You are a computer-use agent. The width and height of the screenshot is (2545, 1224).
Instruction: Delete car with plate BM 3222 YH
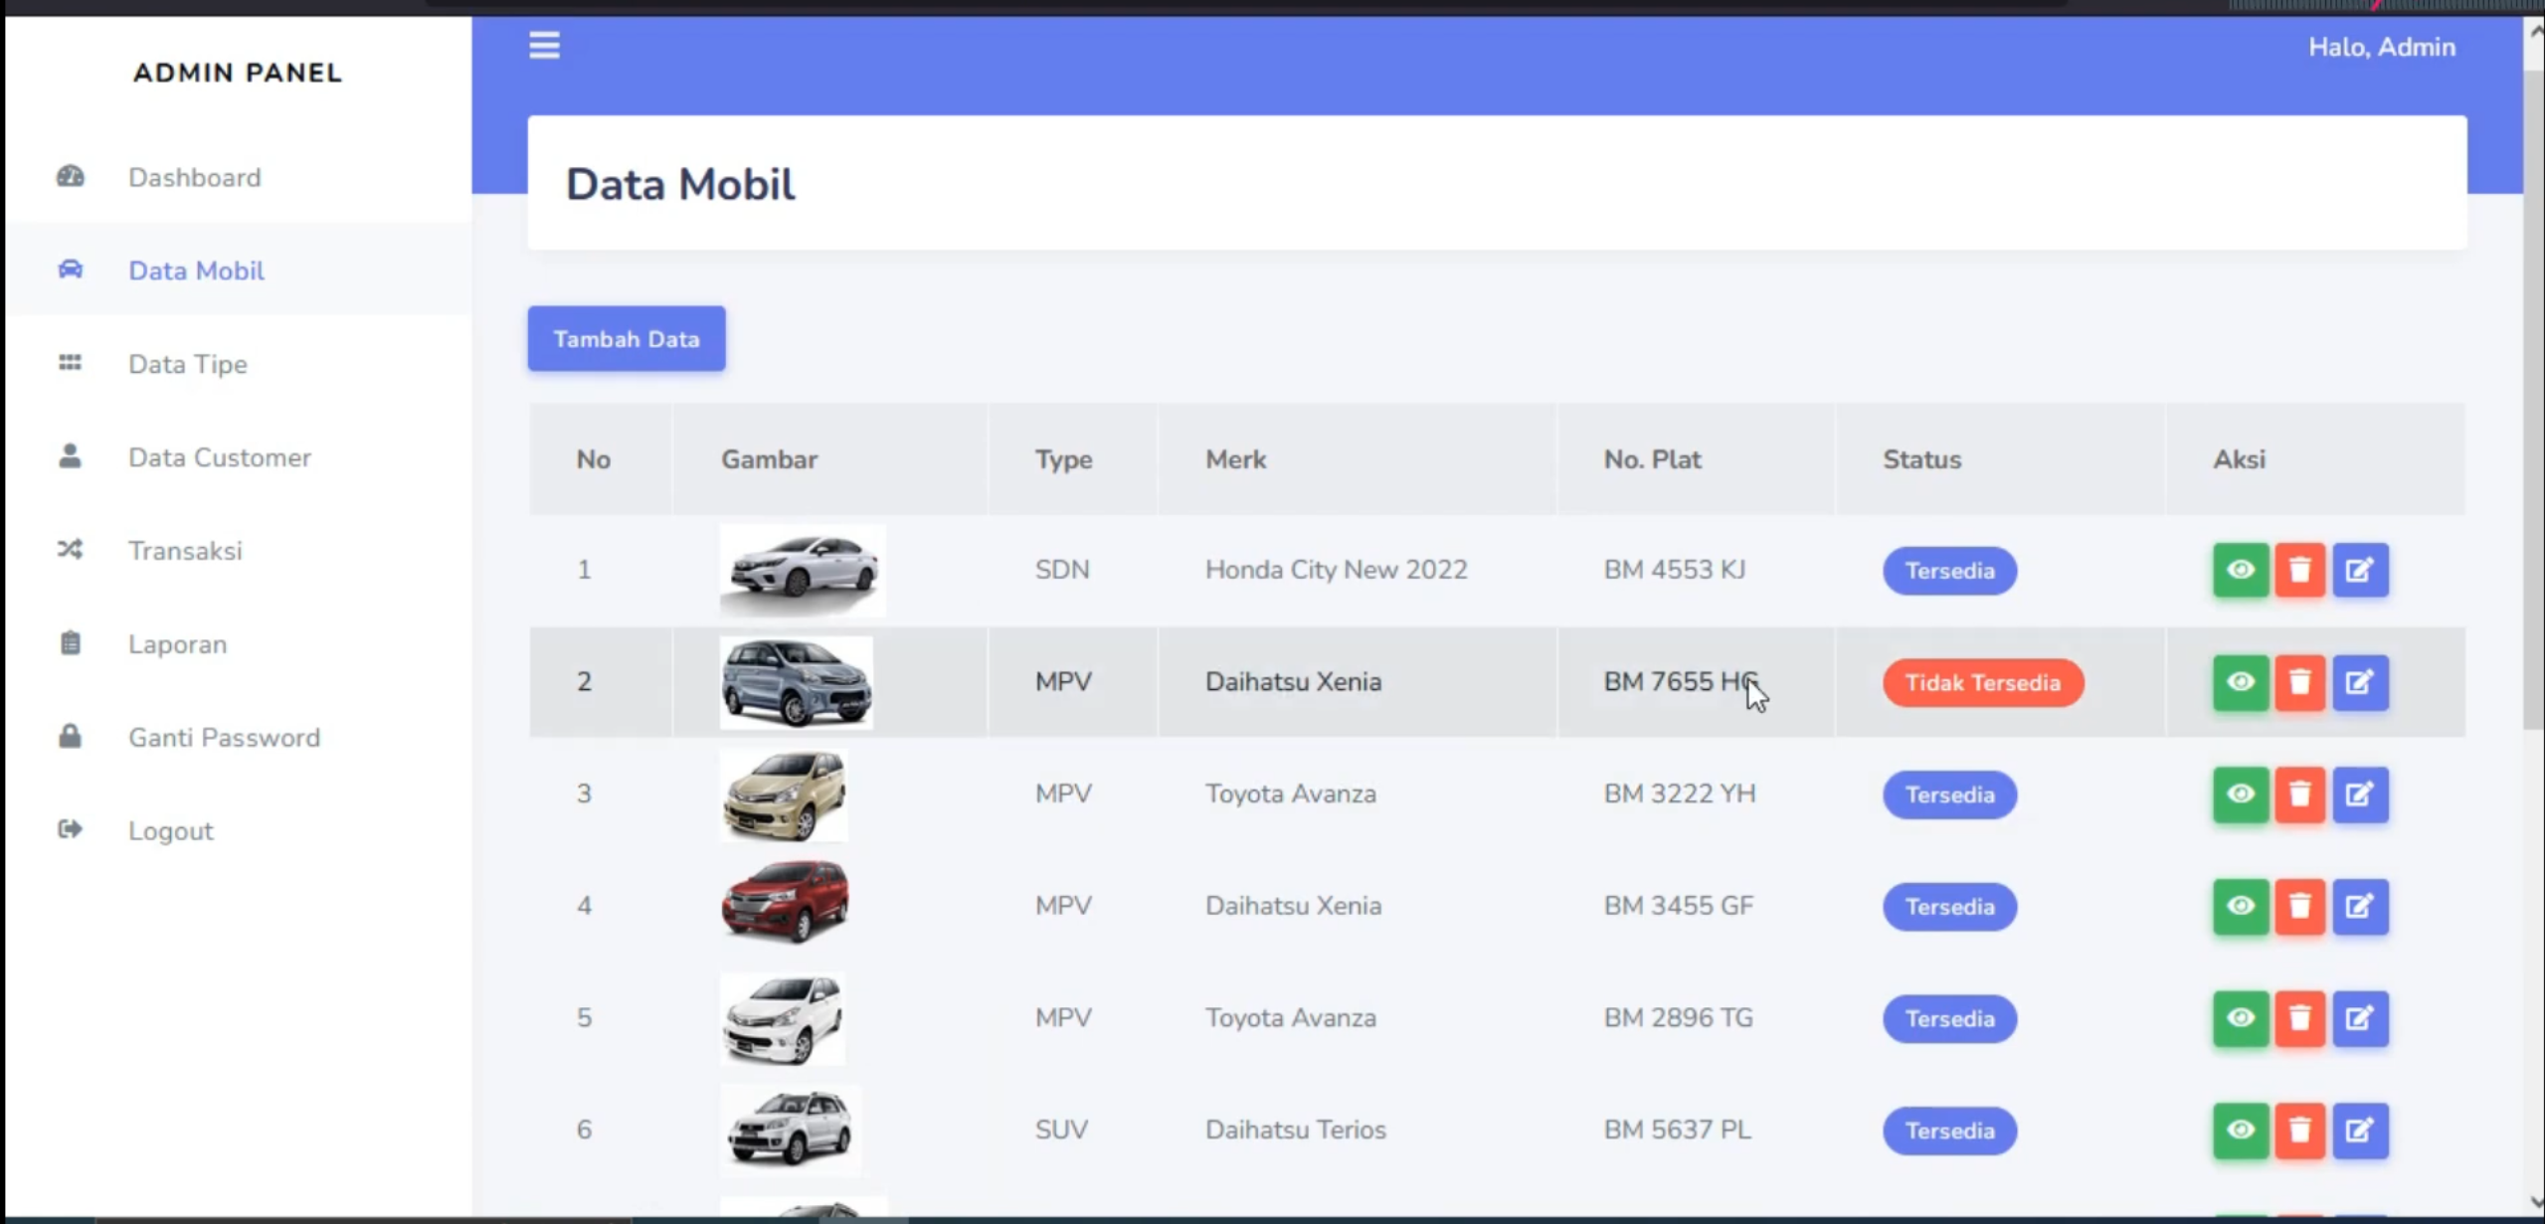click(2299, 794)
